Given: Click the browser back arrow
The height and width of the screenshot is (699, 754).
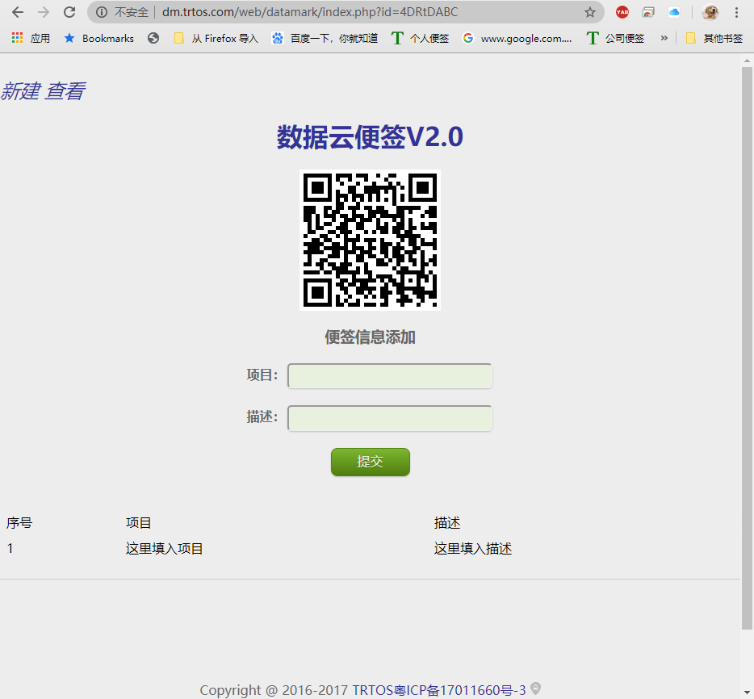Looking at the screenshot, I should (18, 12).
